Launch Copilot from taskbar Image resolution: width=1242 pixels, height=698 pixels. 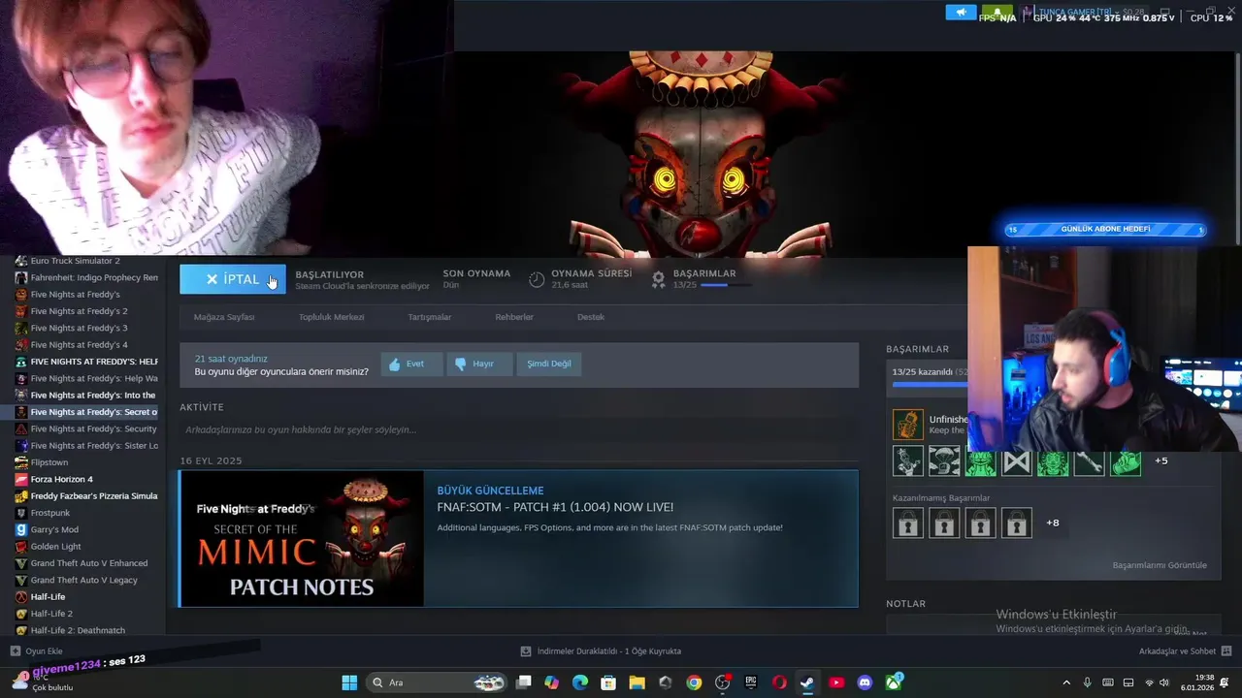(551, 682)
